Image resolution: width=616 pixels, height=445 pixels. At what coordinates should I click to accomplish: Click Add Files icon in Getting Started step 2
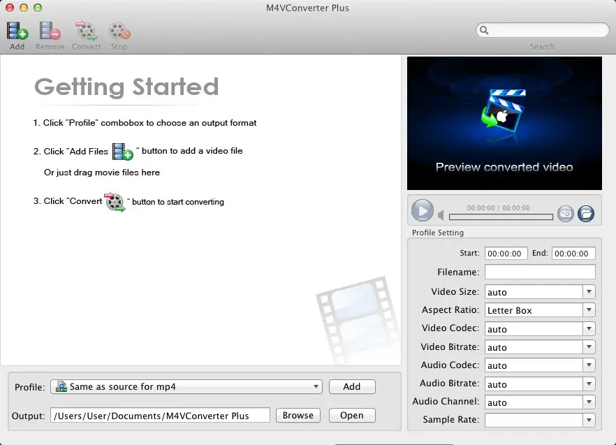pos(123,152)
